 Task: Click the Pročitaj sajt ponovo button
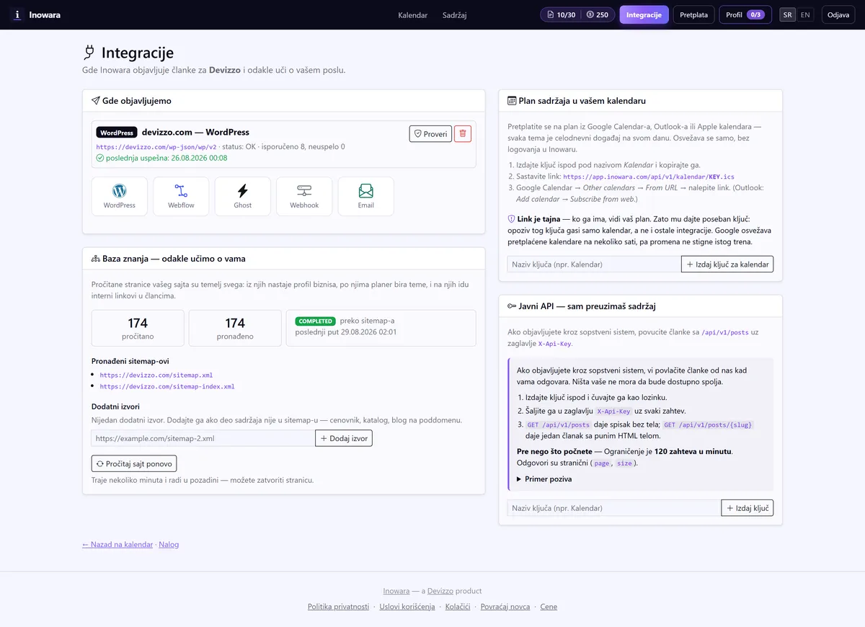click(134, 463)
